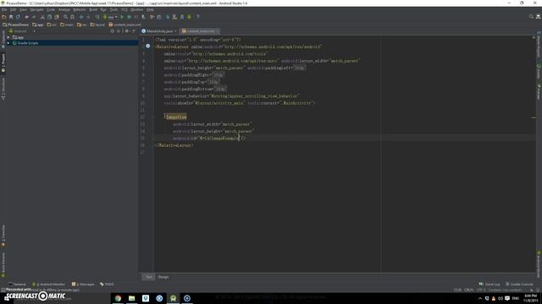Click the Help question mark toolbar icon
This screenshot has height=304, width=542.
(197, 17)
